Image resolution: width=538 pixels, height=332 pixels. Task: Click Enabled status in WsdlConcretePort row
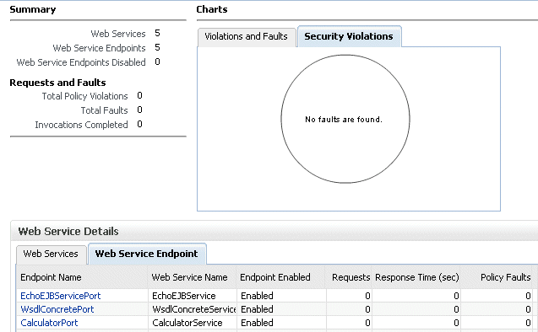[257, 309]
